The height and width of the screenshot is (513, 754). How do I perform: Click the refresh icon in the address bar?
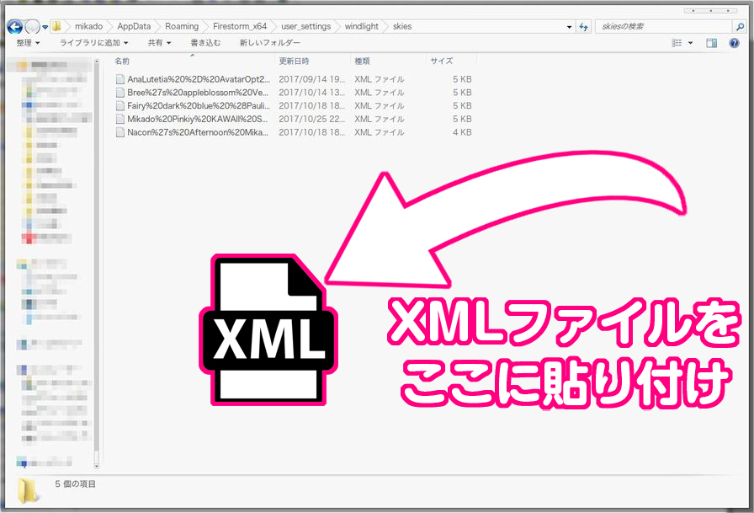tap(583, 26)
